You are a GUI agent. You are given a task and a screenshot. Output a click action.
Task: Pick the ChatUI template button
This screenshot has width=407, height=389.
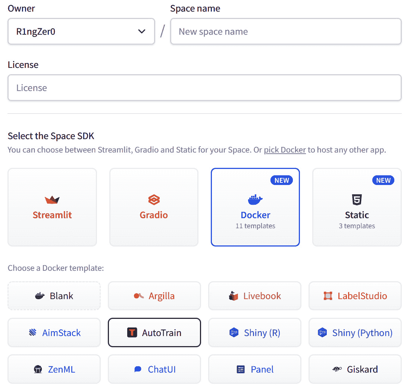point(154,370)
